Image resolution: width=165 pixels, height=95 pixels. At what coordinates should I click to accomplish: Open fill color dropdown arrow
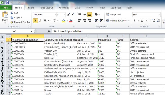tap(67, 21)
